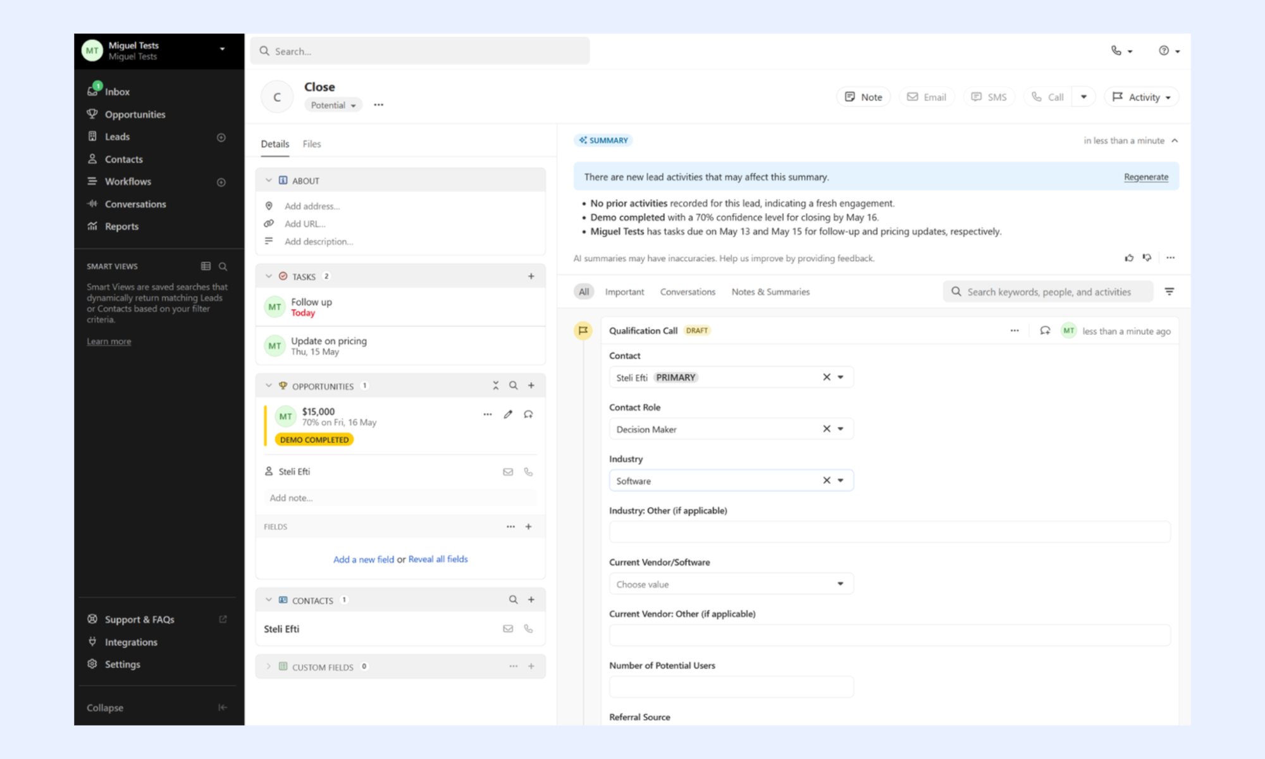1265x759 pixels.
Task: Open Smart Views list icon
Action: [x=206, y=266]
